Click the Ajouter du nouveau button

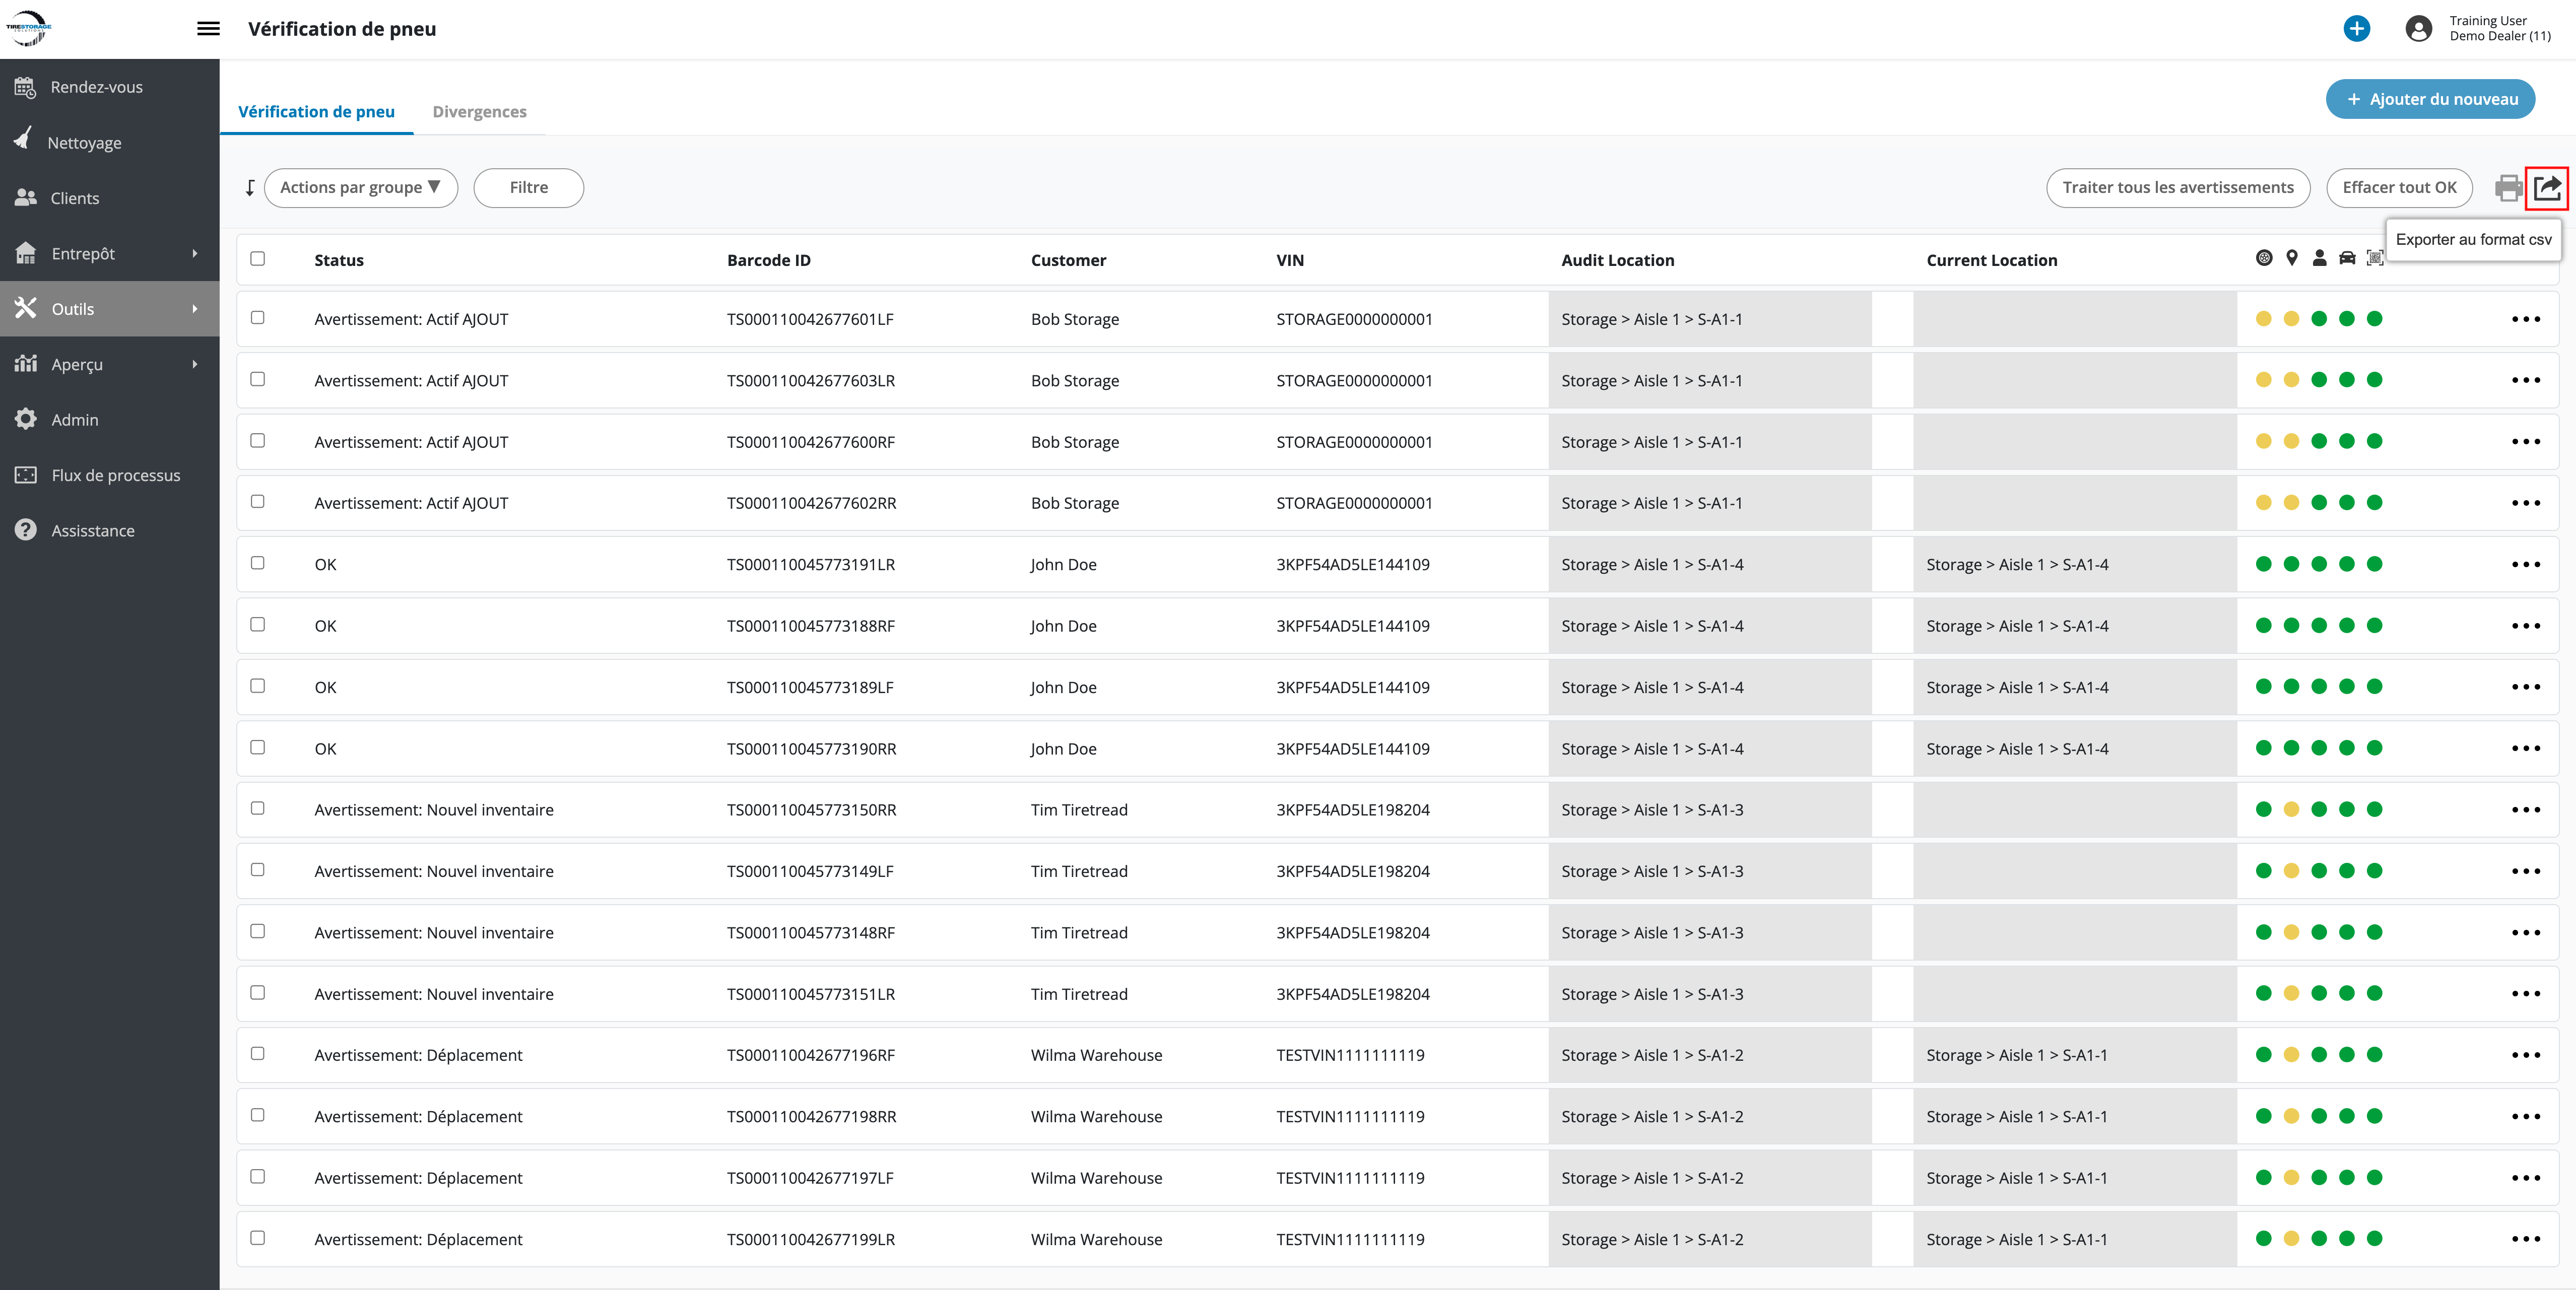(x=2430, y=99)
